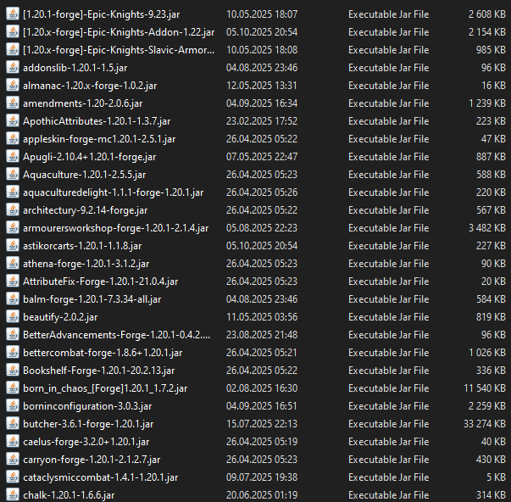Select file [1.20.1-forge]-Epic-Knights-9.23.jar

pyautogui.click(x=102, y=14)
